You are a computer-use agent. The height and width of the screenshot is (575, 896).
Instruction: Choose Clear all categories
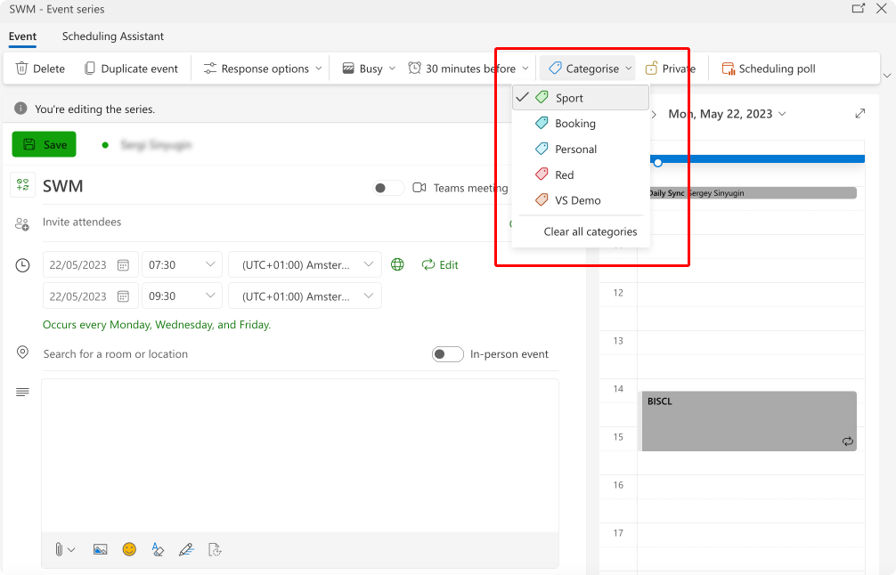tap(591, 231)
